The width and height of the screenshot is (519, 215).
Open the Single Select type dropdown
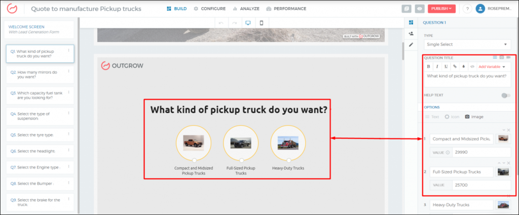466,45
